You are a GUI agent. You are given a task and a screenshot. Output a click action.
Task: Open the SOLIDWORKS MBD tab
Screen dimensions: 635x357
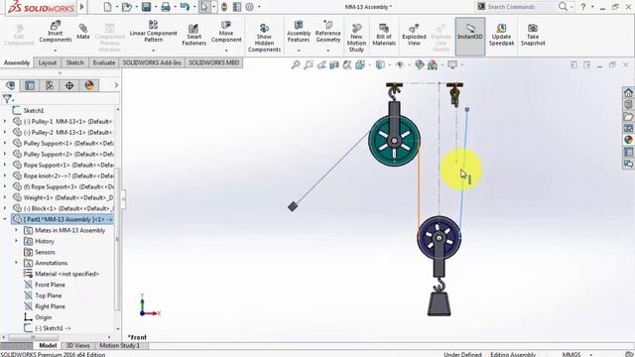click(214, 62)
